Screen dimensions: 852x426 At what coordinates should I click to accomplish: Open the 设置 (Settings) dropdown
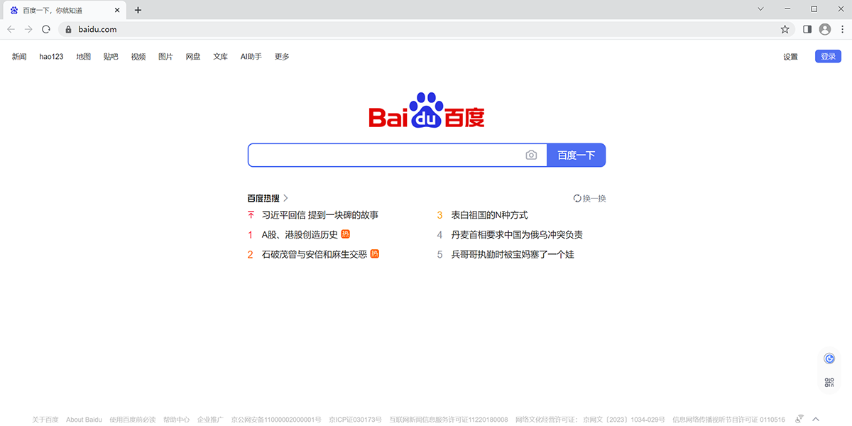click(x=790, y=56)
